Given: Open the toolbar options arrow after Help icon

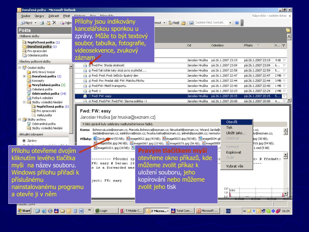Looking at the screenshot, I should point(242,23).
